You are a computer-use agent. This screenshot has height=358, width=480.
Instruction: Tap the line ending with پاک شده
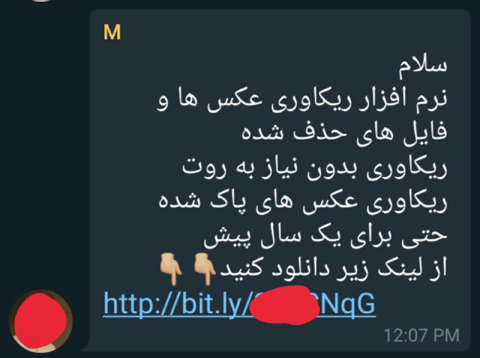pos(303,201)
